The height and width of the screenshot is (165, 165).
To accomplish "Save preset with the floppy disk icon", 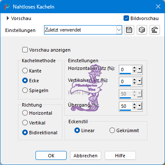I will pyautogui.click(x=129, y=30).
